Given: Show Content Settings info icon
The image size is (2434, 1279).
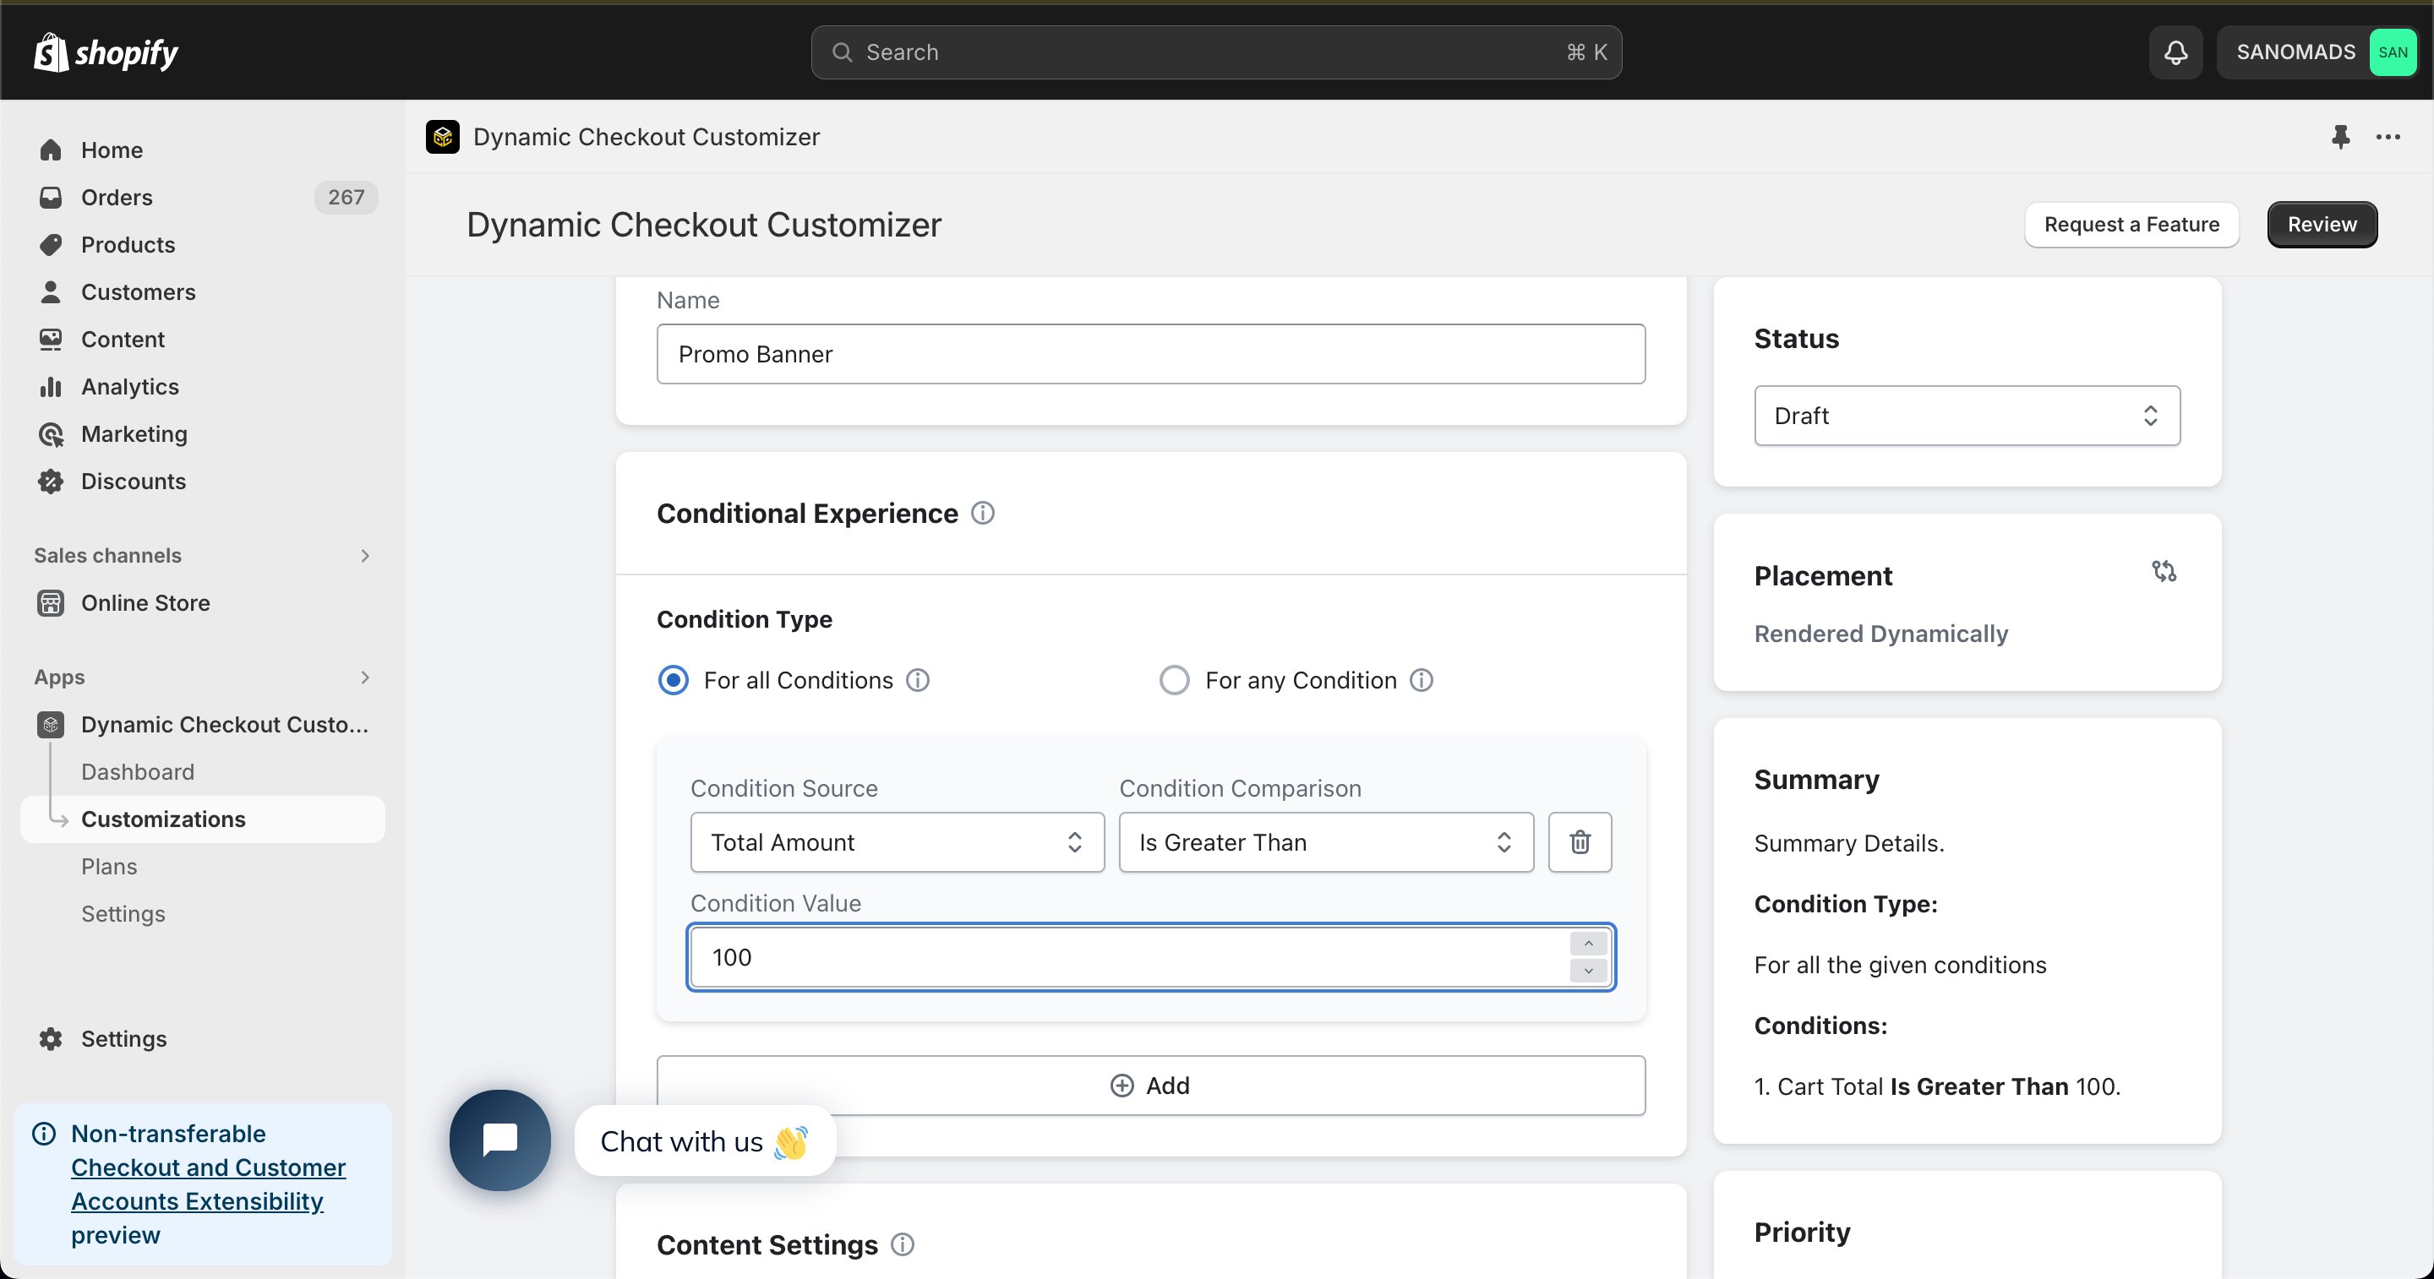Looking at the screenshot, I should coord(903,1244).
